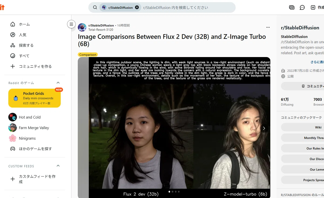This screenshot has height=198, width=324.
Task: Click the post title text
Action: pos(172,40)
